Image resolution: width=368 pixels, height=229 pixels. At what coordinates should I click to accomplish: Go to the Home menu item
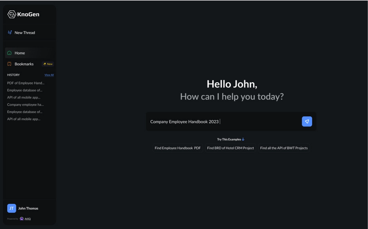[x=20, y=53]
